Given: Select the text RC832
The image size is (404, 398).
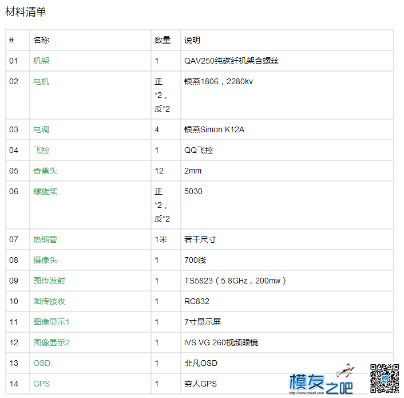Looking at the screenshot, I should pos(197,301).
